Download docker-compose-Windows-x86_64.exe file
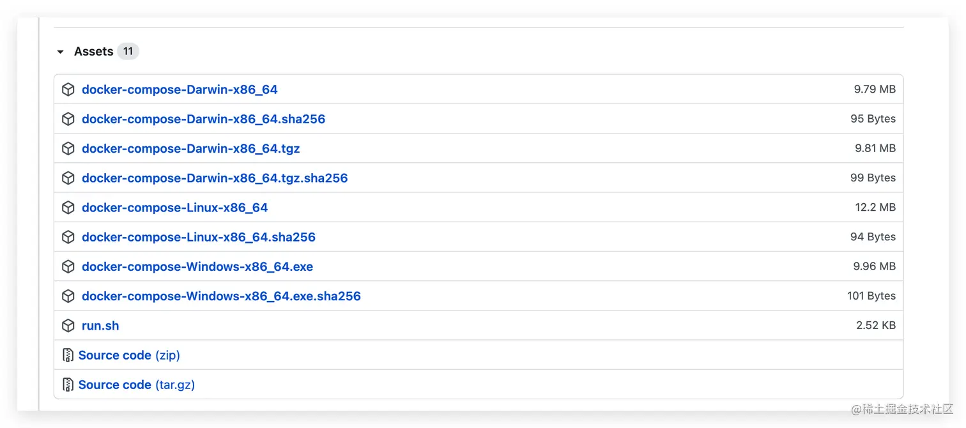This screenshot has width=966, height=428. click(197, 266)
